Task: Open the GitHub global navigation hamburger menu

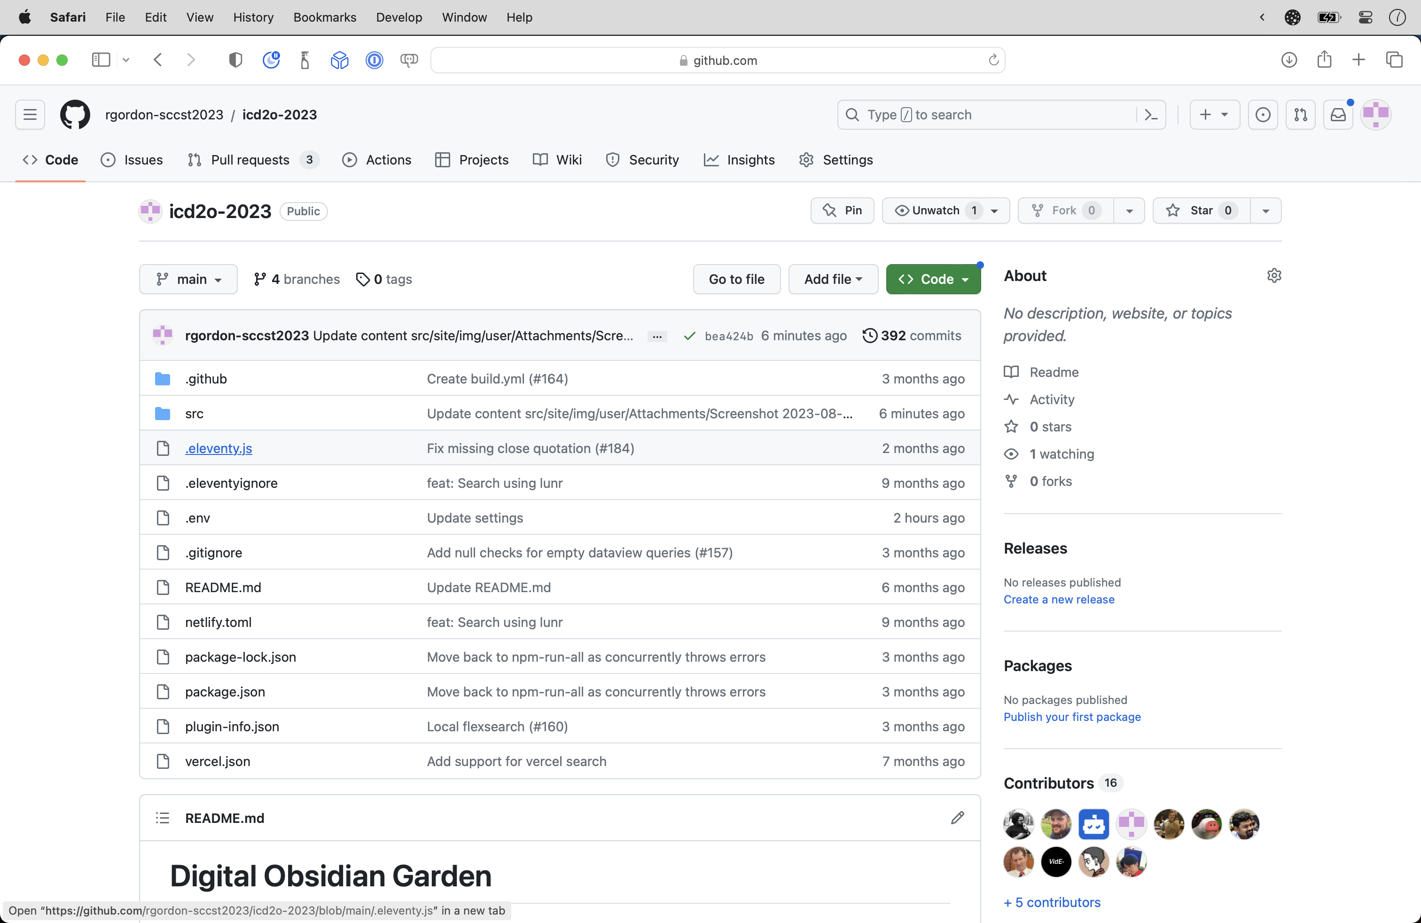Action: click(30, 115)
